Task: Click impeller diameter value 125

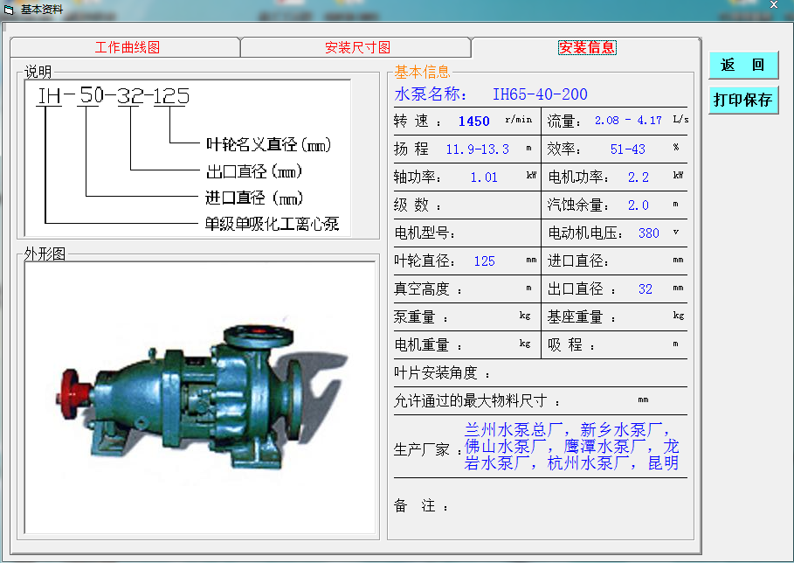Action: click(x=484, y=261)
